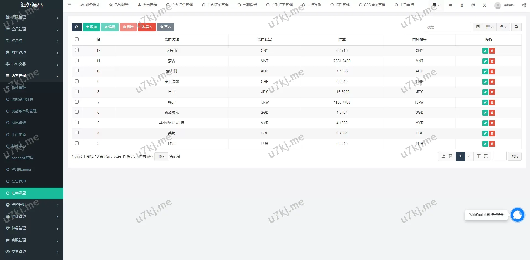The height and width of the screenshot is (260, 530).
Task: Expand the 财务管理 sidebar menu
Action: pyautogui.click(x=32, y=52)
